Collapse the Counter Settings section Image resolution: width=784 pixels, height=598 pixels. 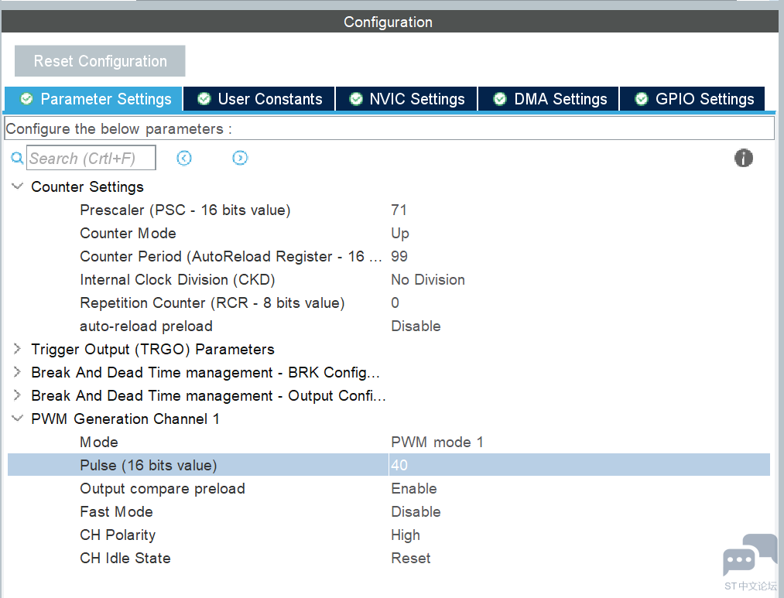coord(18,186)
